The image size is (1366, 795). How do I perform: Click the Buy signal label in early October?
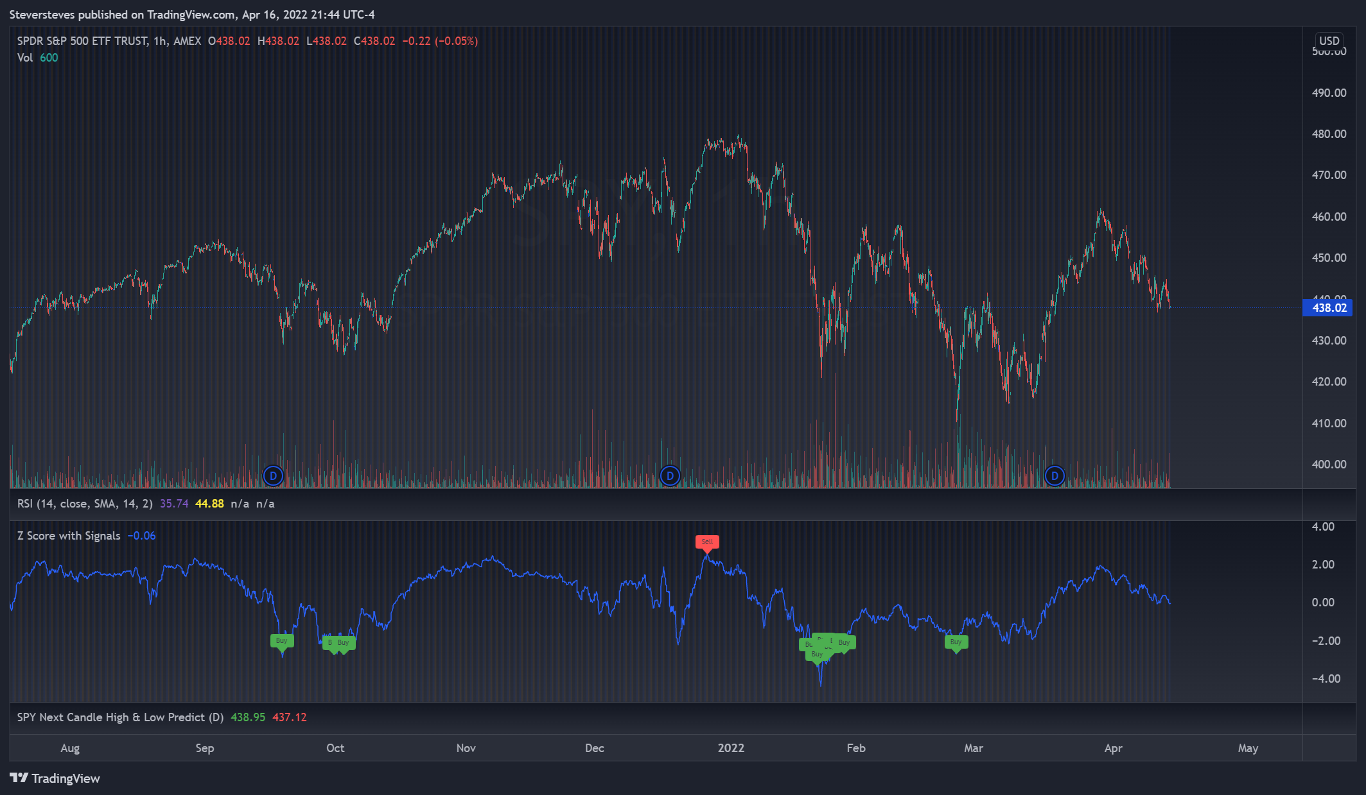[x=344, y=642]
